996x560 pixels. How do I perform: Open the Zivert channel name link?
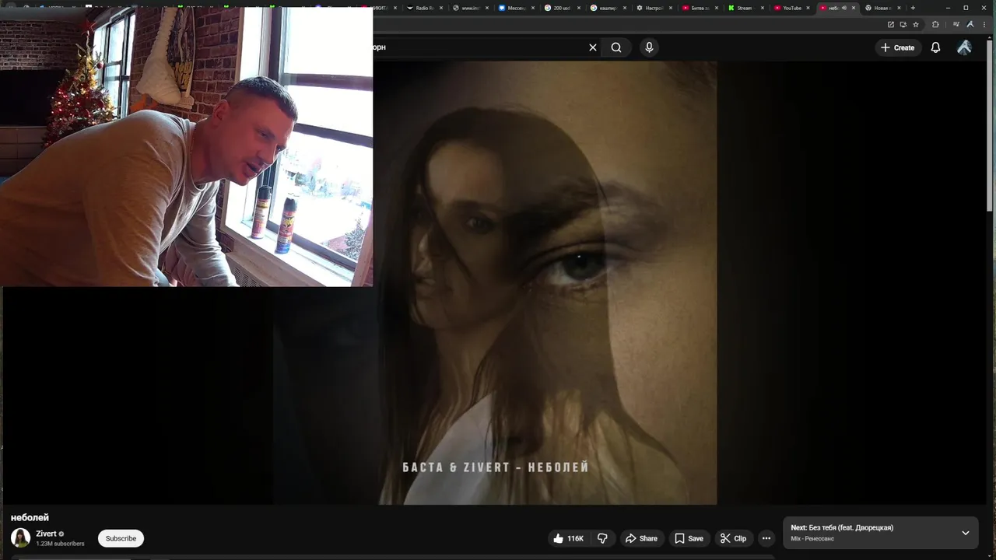click(46, 534)
